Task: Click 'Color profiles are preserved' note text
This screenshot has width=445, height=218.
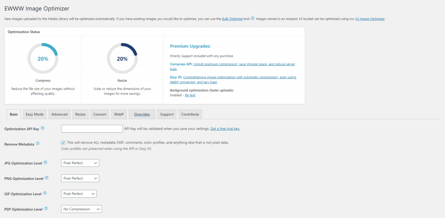Action: [x=106, y=149]
